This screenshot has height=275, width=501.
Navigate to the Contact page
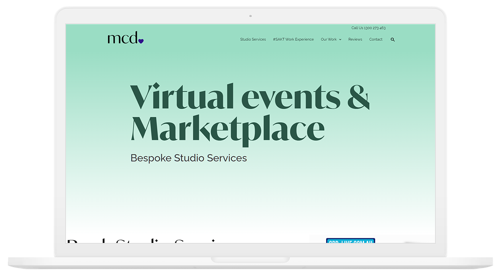pos(376,40)
